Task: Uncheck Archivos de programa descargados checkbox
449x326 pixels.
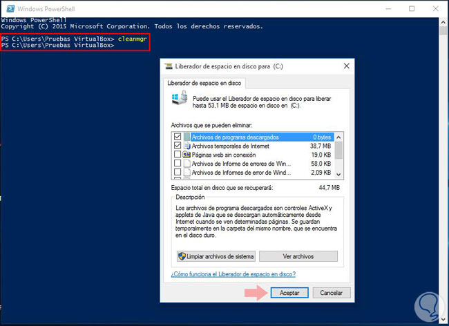Action: click(x=178, y=137)
